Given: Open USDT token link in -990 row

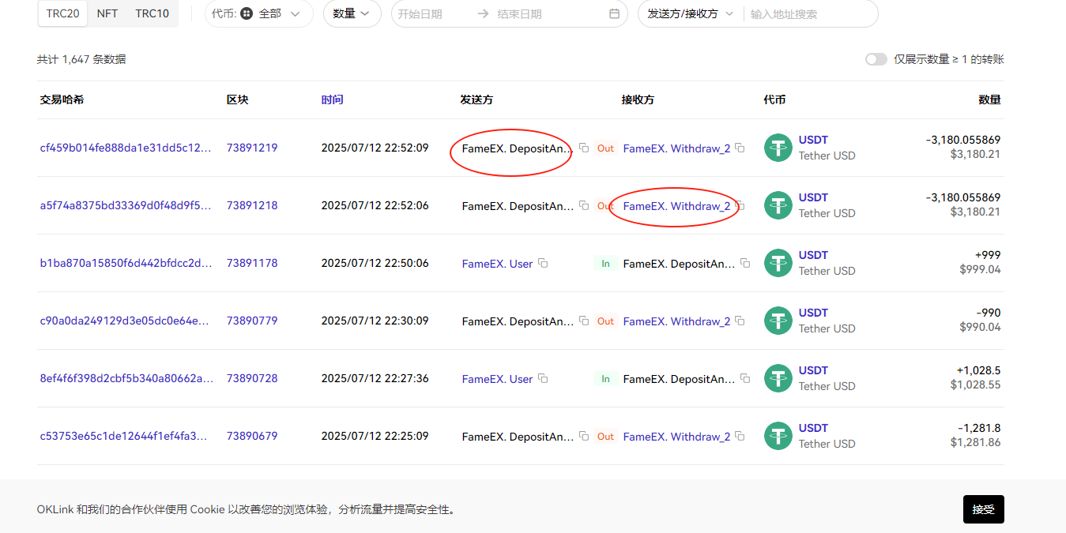Looking at the screenshot, I should coord(813,313).
